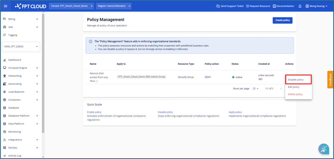Select Delete policy from the menu
The height and width of the screenshot is (159, 334).
[295, 94]
